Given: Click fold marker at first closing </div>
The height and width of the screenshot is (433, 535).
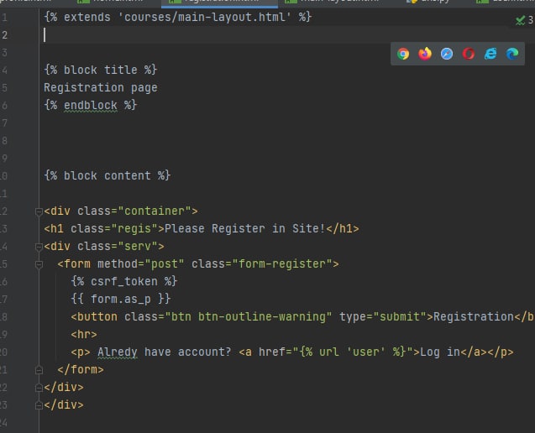Looking at the screenshot, I should pos(39,388).
